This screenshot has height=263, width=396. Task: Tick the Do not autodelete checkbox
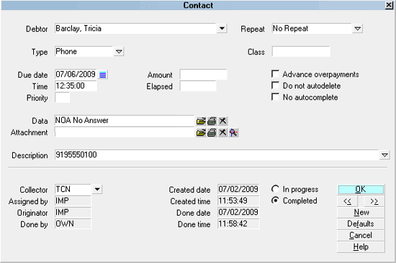click(x=275, y=86)
